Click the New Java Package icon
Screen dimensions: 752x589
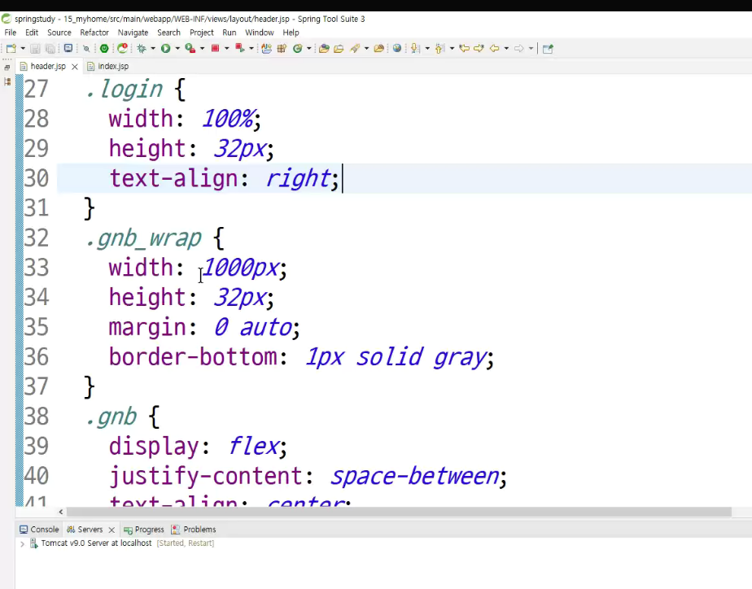pyautogui.click(x=282, y=48)
